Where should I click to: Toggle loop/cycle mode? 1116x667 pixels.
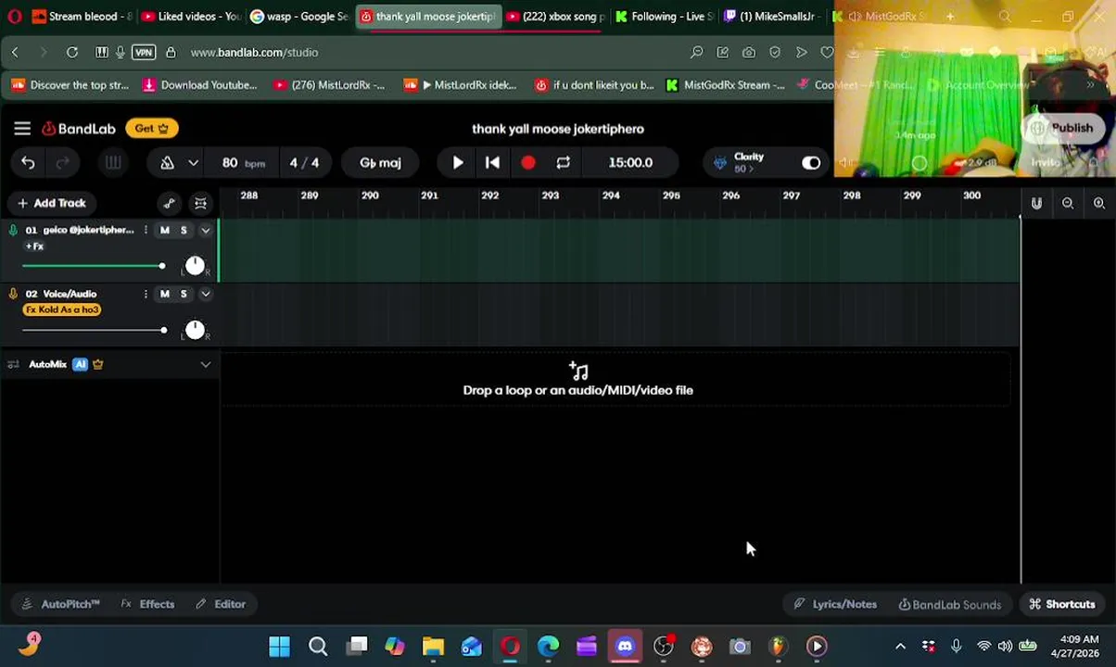[563, 163]
